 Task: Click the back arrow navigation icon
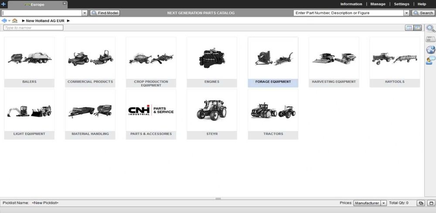[4, 20]
